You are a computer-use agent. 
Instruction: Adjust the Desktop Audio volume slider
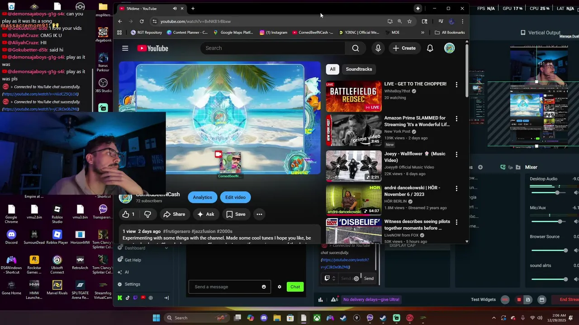[550, 193]
